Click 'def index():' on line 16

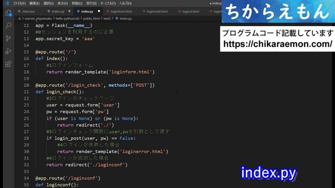[51, 58]
